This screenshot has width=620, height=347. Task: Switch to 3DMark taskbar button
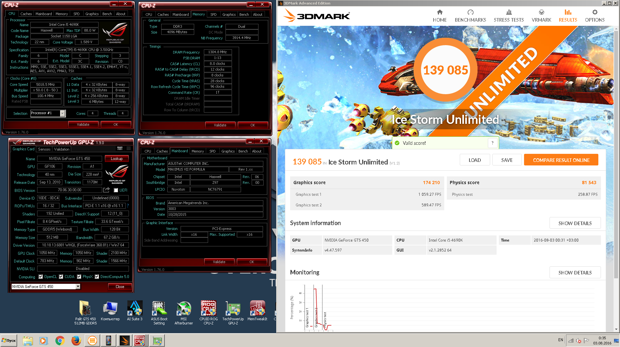[124, 341]
